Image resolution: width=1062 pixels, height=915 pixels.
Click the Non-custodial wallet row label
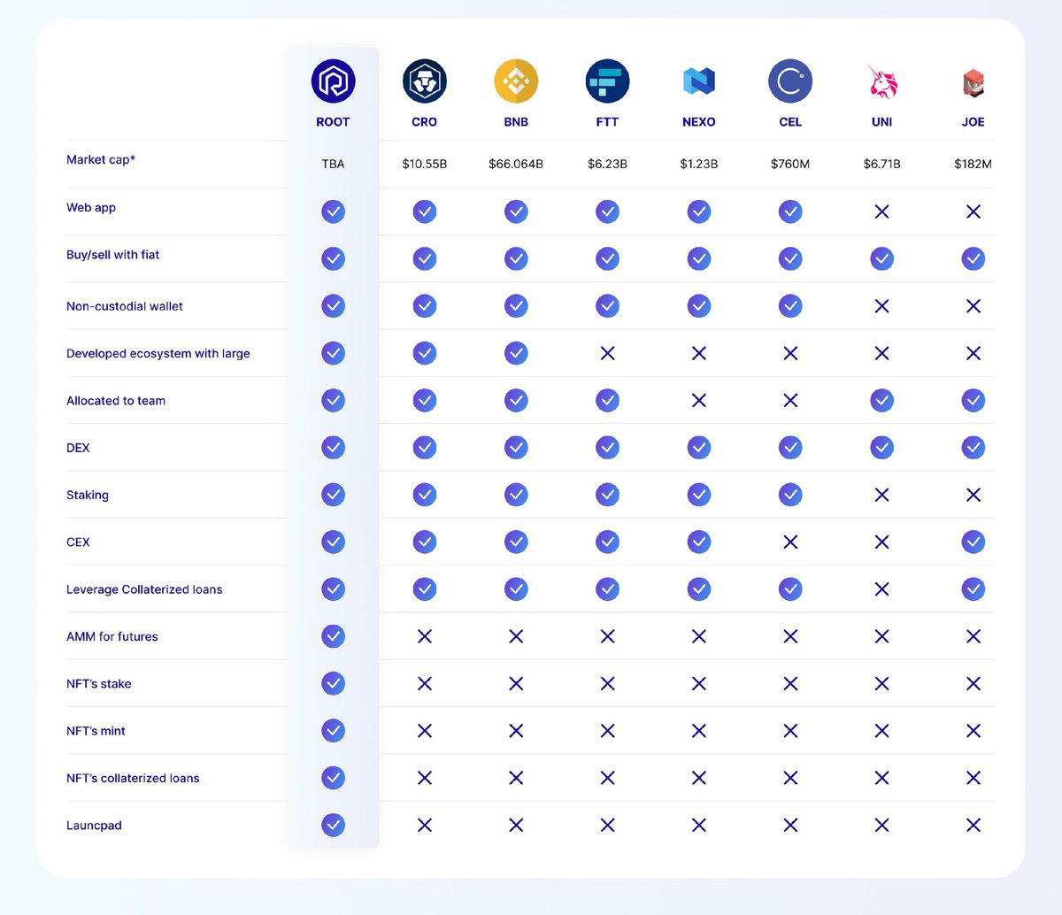pyautogui.click(x=125, y=306)
